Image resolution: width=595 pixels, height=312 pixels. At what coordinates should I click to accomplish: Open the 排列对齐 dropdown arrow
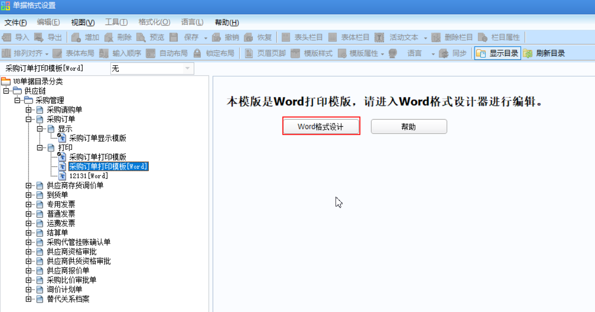click(47, 54)
